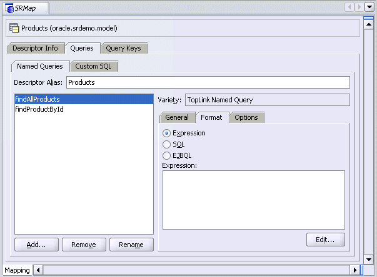Screen dimensions: 377x277
Task: Select the findProductById query
Action: click(x=84, y=109)
